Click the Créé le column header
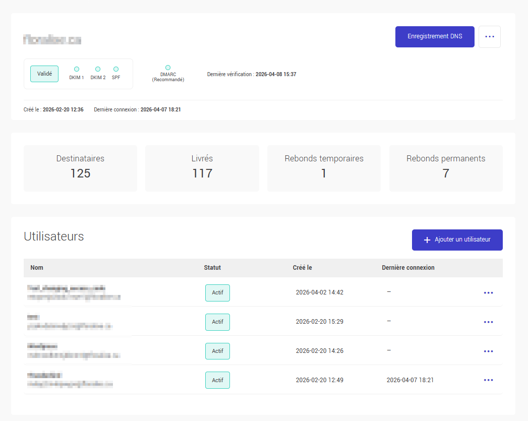 coord(302,268)
